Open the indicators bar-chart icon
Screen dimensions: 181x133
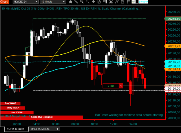coord(111,2)
